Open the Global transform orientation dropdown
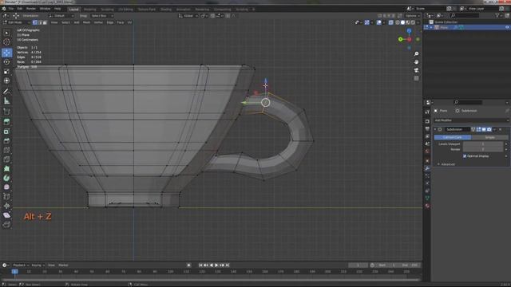The height and width of the screenshot is (287, 511). coord(188,16)
